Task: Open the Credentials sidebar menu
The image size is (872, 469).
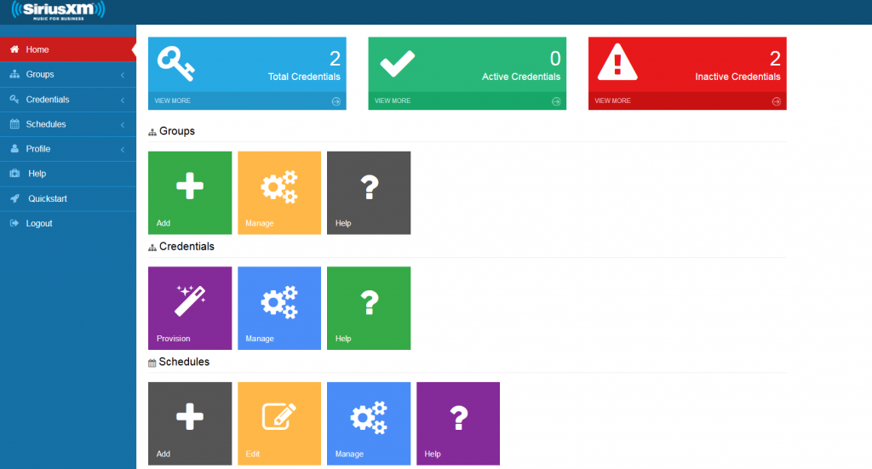Action: click(68, 100)
